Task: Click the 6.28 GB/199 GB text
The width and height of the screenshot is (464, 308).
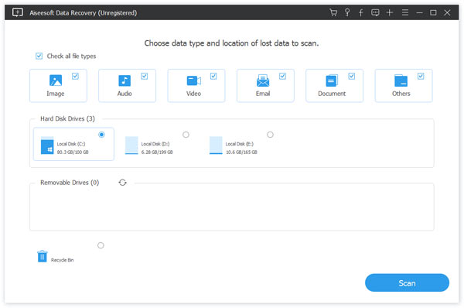Action: pos(157,152)
